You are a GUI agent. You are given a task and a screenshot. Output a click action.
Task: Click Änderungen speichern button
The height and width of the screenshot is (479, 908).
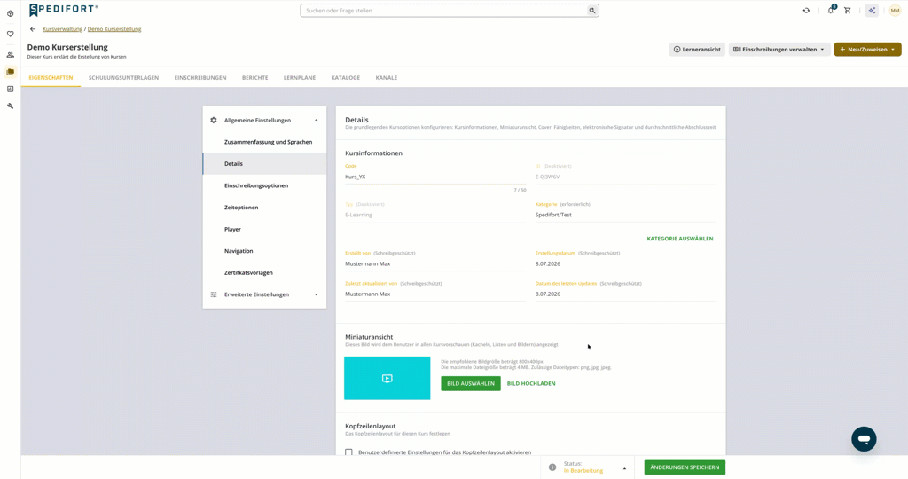[685, 467]
